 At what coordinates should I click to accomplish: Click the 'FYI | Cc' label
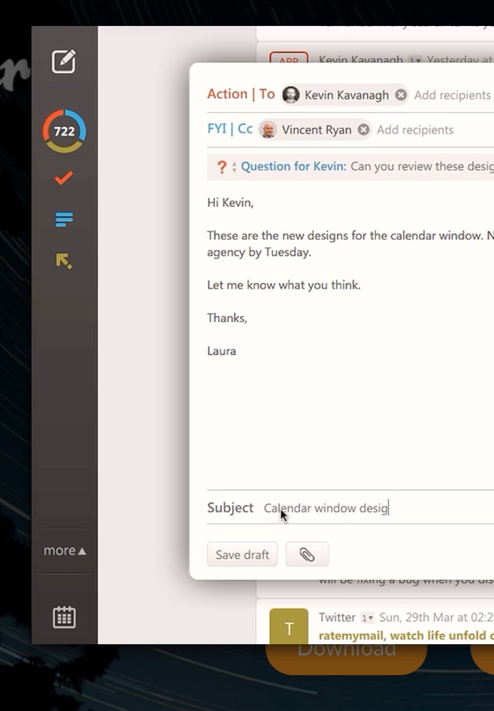coord(230,129)
